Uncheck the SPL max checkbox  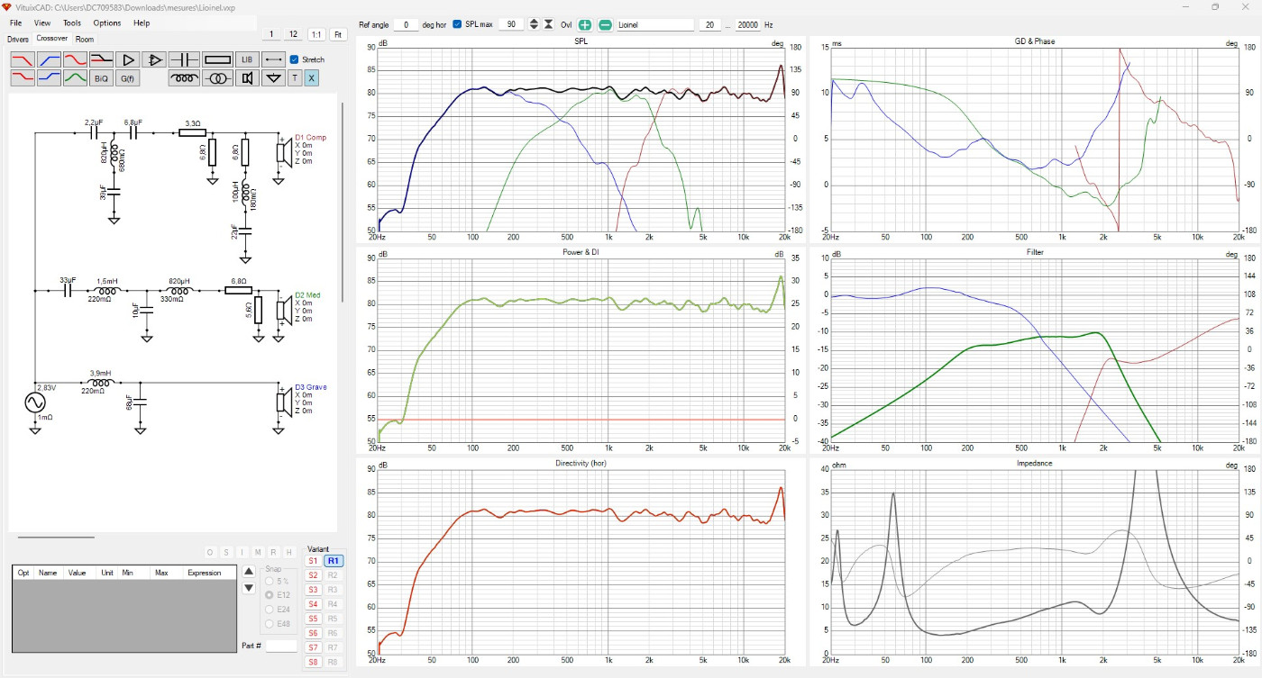[457, 24]
